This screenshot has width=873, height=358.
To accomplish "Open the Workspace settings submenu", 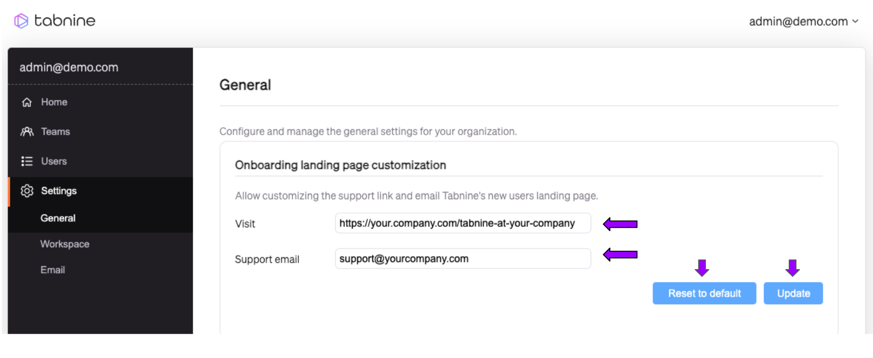I will tap(65, 244).
